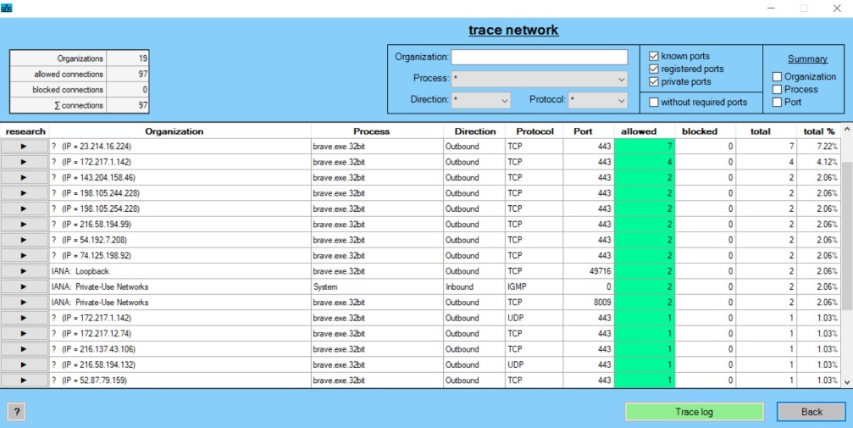Viewport: 853px width, 428px height.
Task: Click research arrow for IP 143.204.158.46
Action: click(24, 177)
